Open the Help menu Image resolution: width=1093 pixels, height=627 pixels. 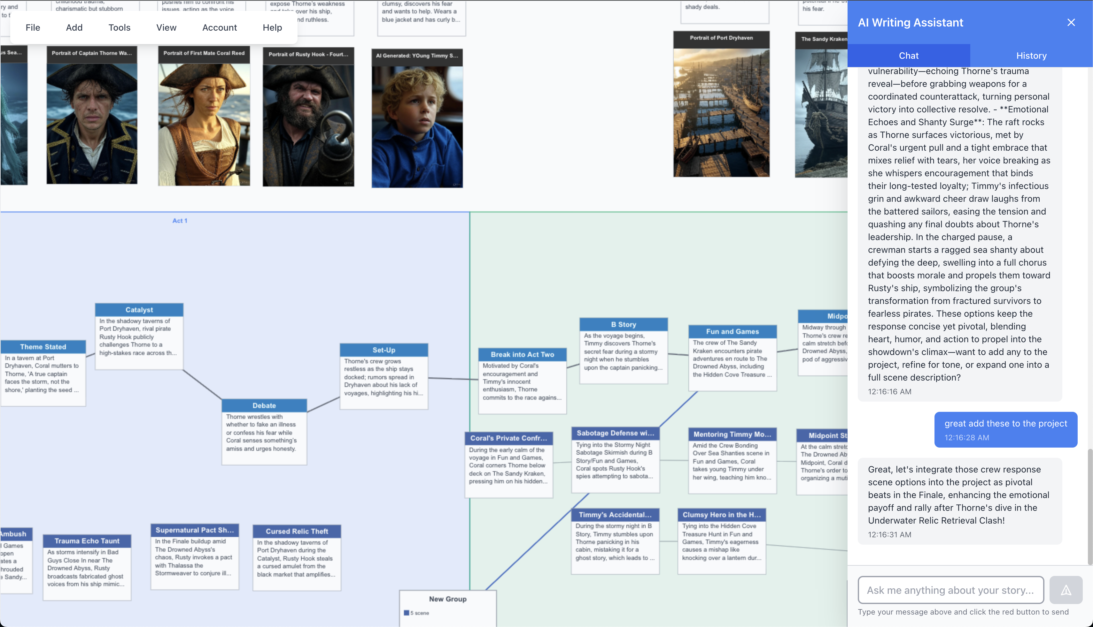pyautogui.click(x=272, y=27)
